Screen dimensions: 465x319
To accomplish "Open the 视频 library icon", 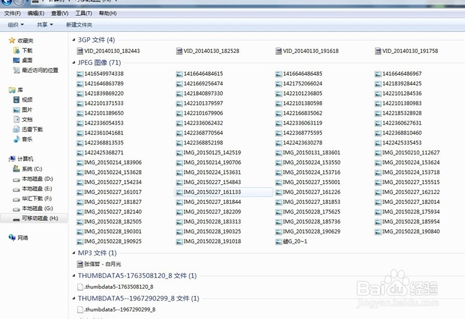I will pyautogui.click(x=16, y=100).
